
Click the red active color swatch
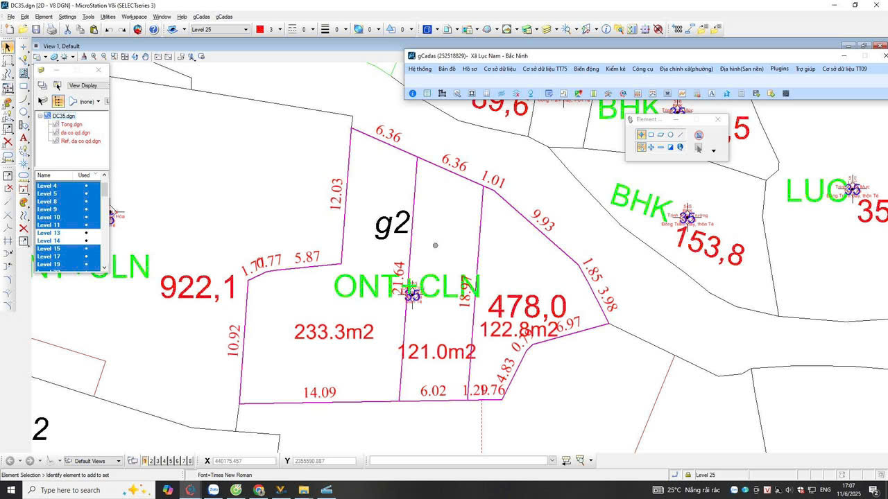pos(260,29)
